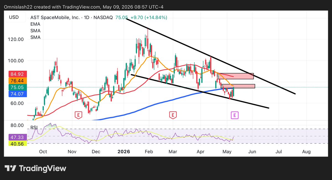Click the orange 76.44 price label

pyautogui.click(x=18, y=80)
